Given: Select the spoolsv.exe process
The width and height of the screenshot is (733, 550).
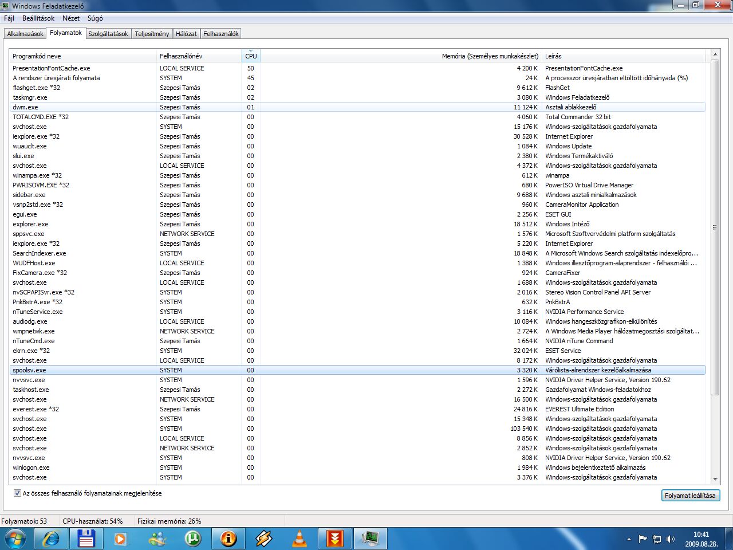Looking at the screenshot, I should tap(358, 370).
